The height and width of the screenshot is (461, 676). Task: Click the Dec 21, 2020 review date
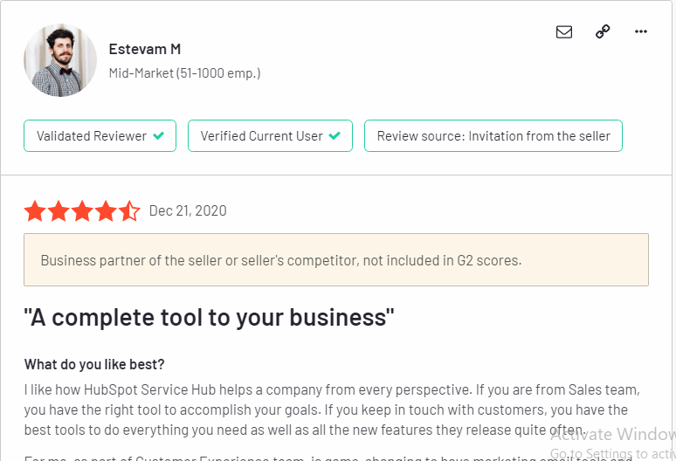tap(188, 210)
